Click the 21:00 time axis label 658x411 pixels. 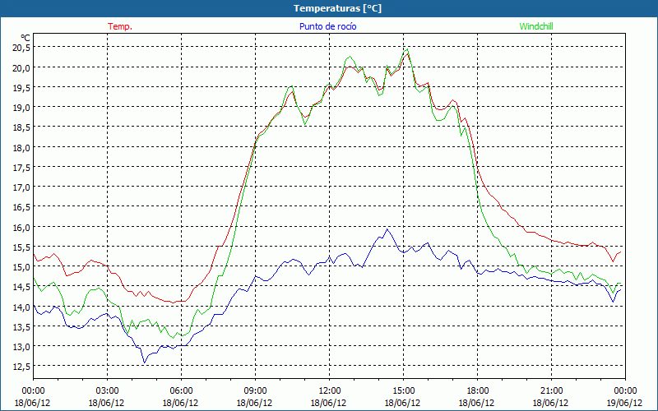[551, 391]
